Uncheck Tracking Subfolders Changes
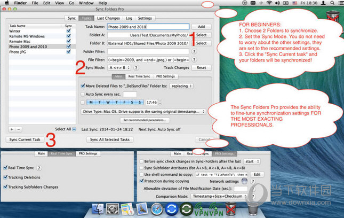This screenshot has width=344, height=218. [5, 187]
